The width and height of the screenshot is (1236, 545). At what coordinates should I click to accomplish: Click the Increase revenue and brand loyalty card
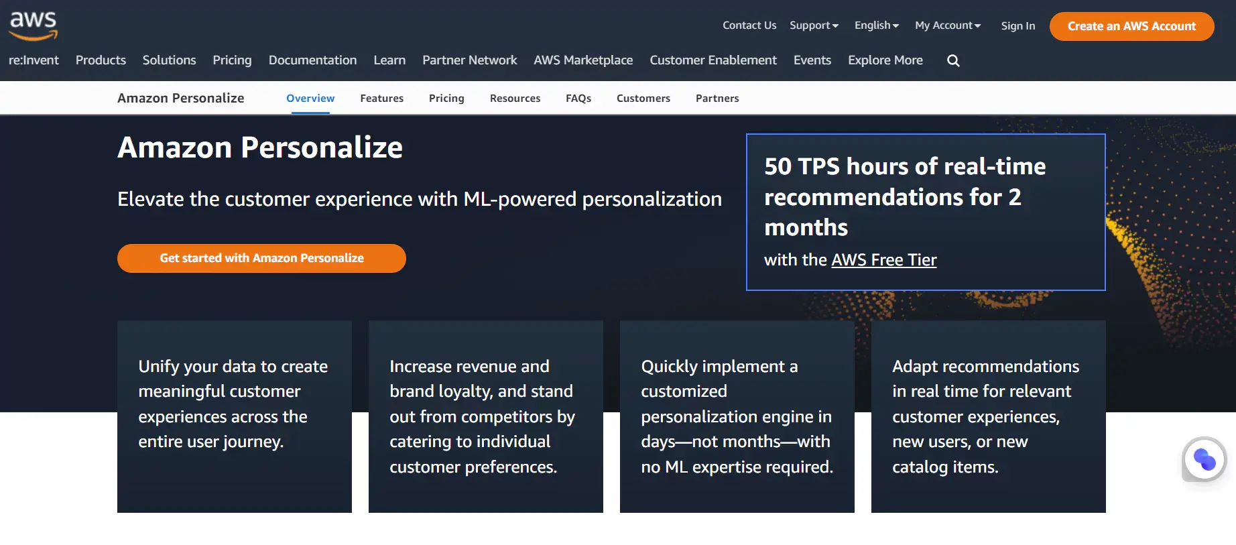tap(486, 416)
